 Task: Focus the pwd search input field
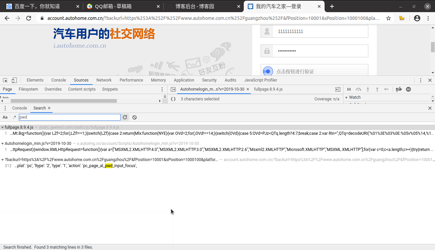tap(69, 117)
